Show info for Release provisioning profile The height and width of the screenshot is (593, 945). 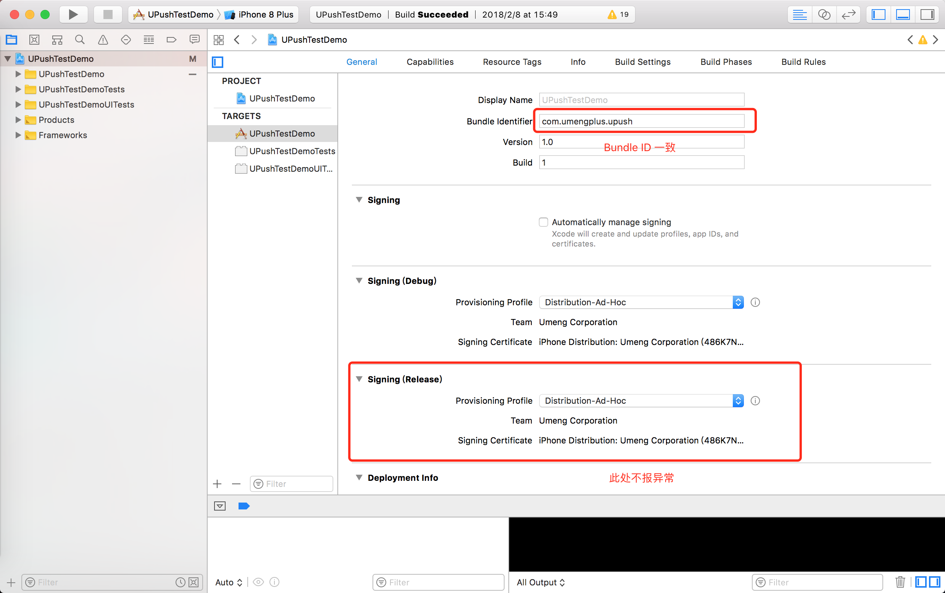pos(755,401)
